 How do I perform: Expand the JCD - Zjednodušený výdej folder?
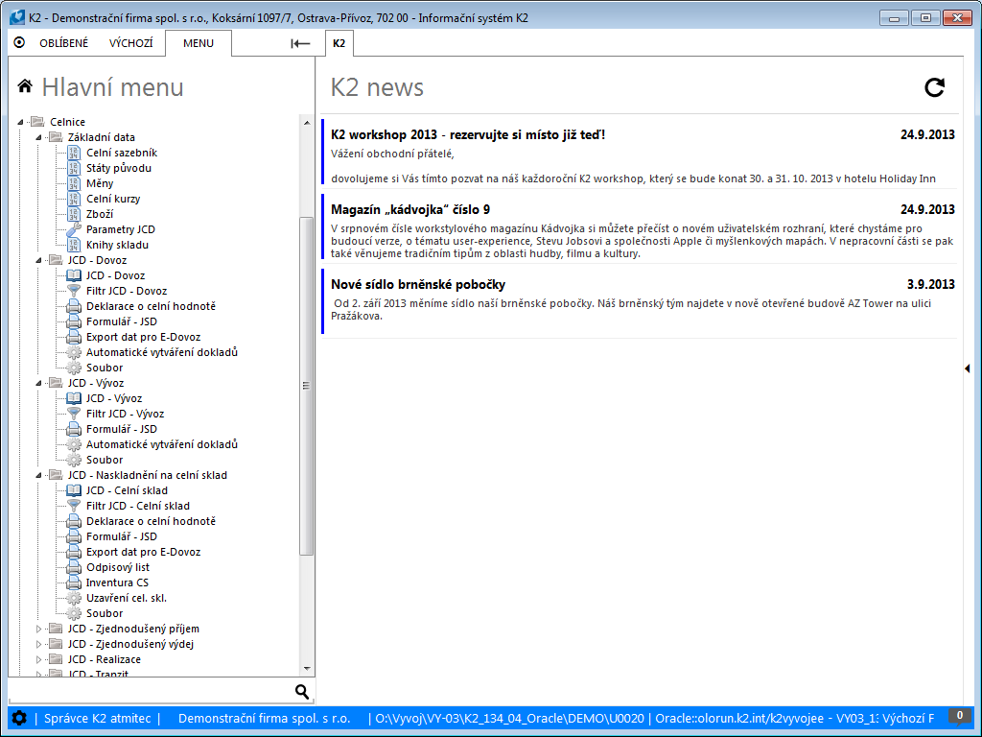tap(38, 644)
